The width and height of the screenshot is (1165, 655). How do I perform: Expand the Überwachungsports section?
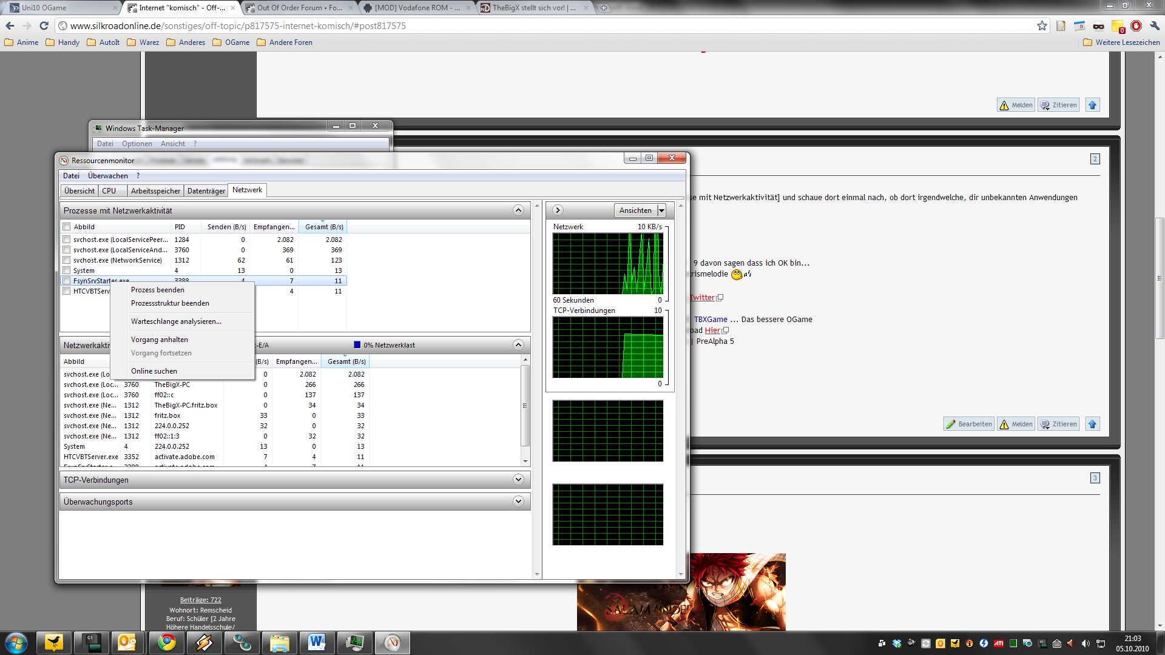coord(518,502)
